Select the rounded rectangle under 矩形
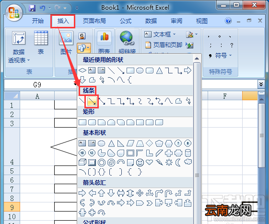The image size is (269, 224). [92, 122]
